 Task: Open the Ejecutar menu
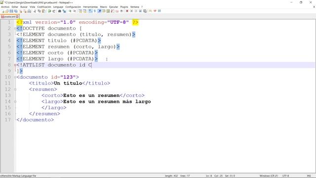coord(114,7)
